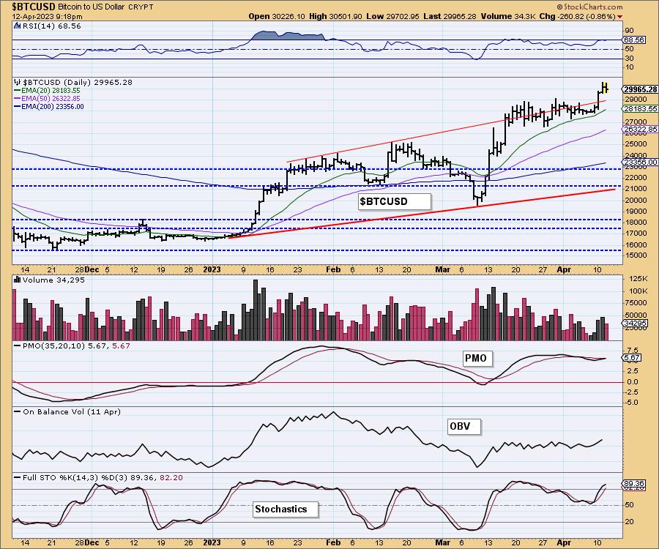
Task: Click the $BTCUSD ticker symbol title
Action: [x=34, y=7]
